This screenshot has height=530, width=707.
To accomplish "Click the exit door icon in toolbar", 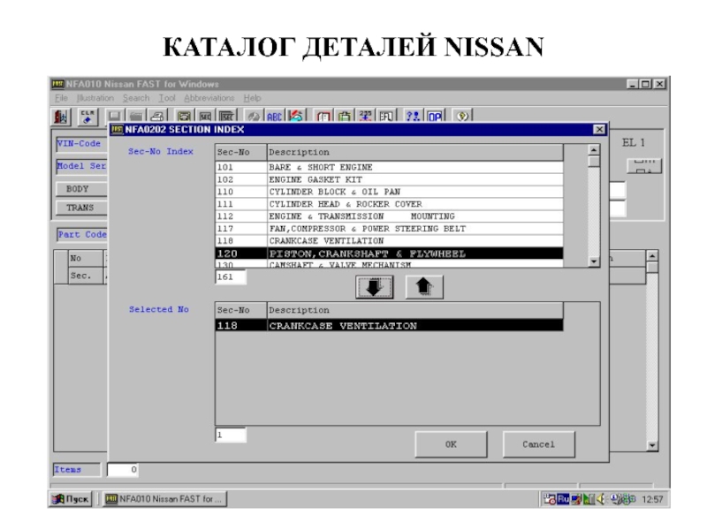I will [60, 117].
